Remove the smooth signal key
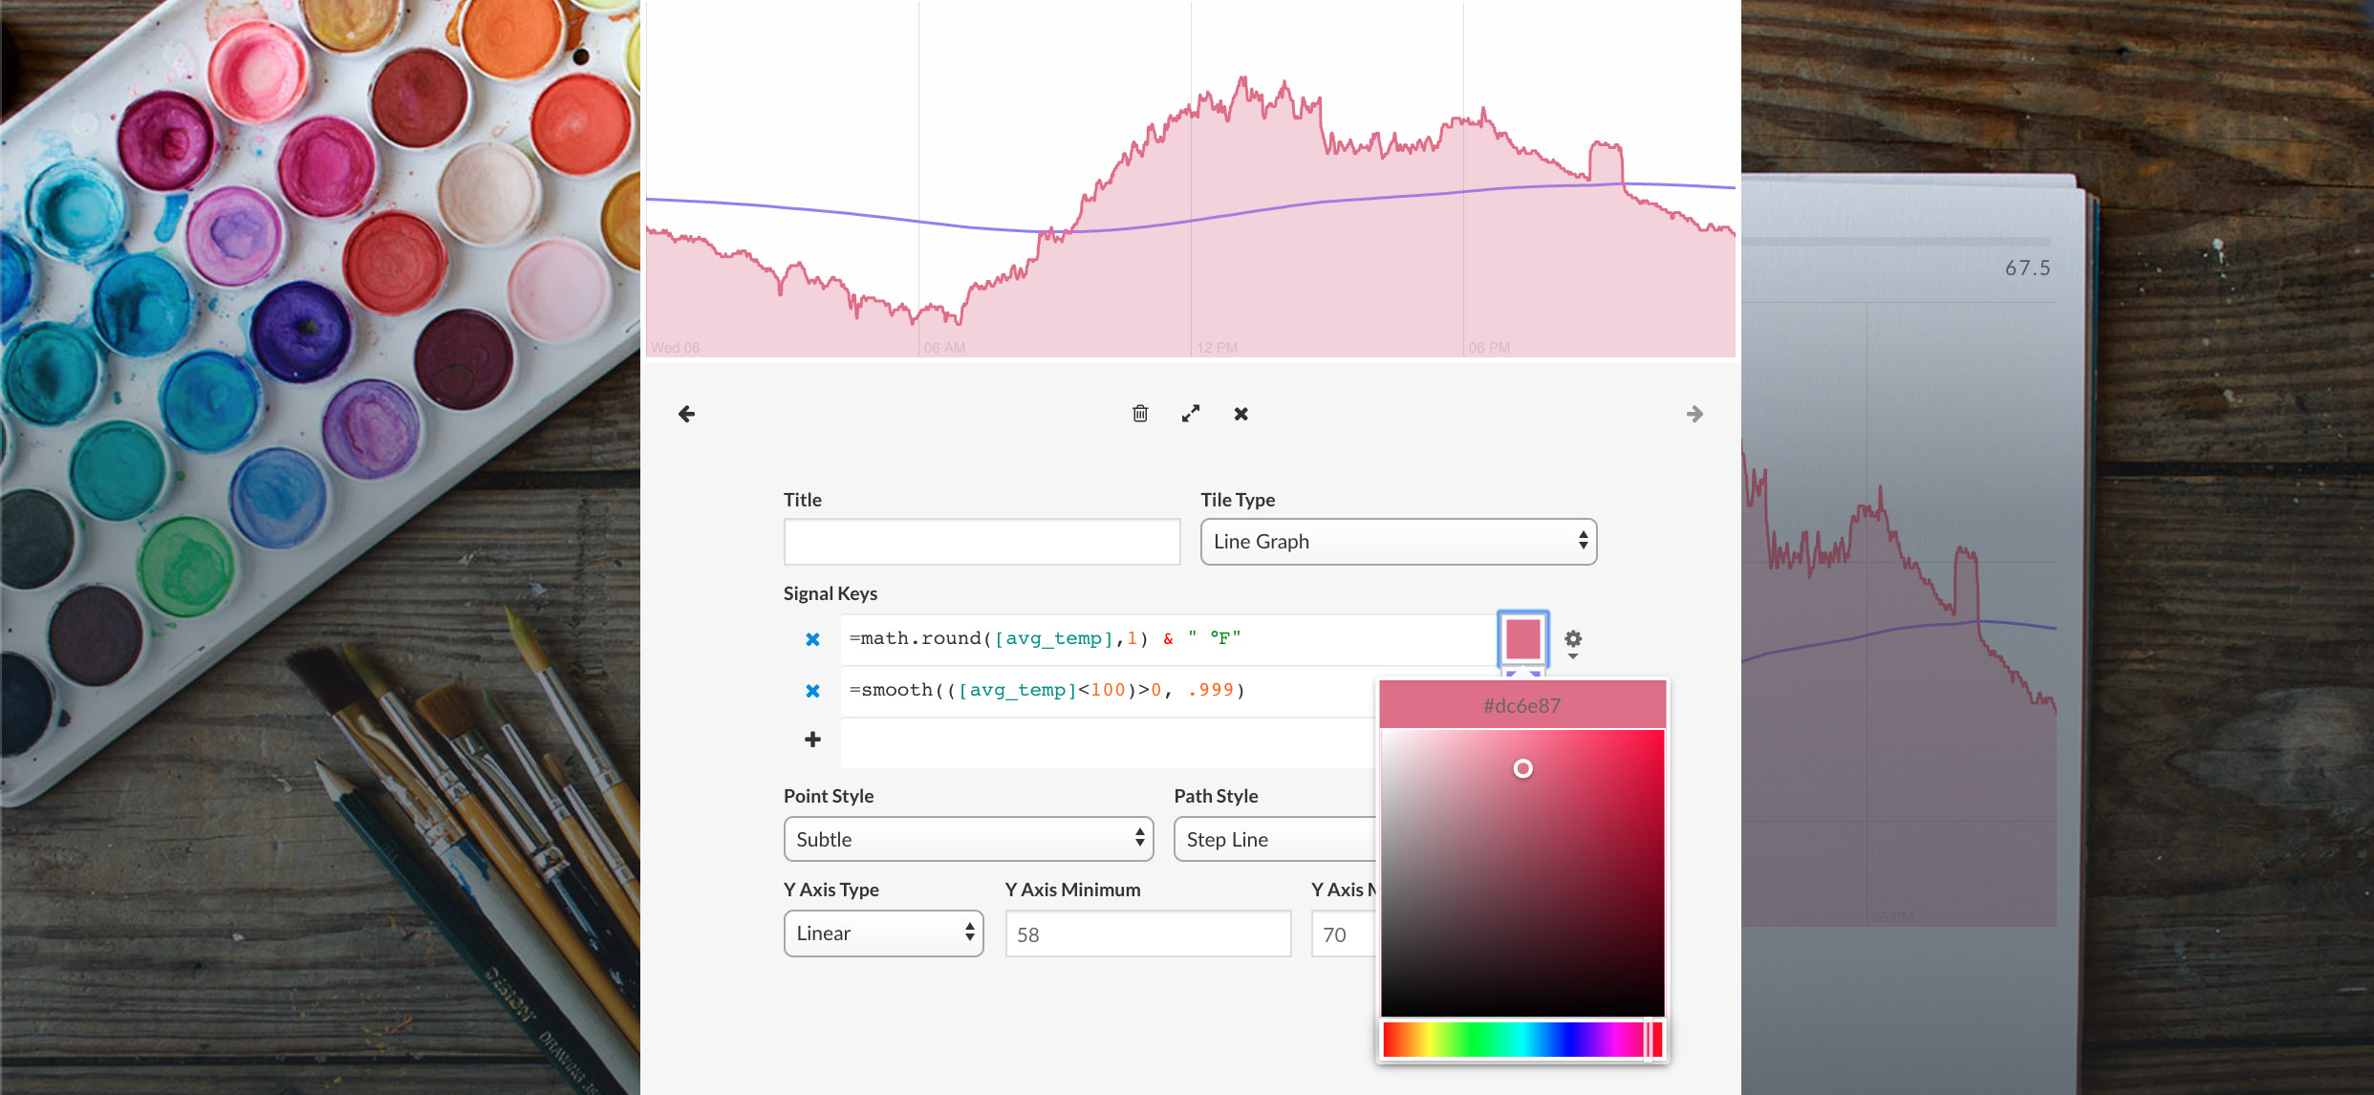 [812, 690]
